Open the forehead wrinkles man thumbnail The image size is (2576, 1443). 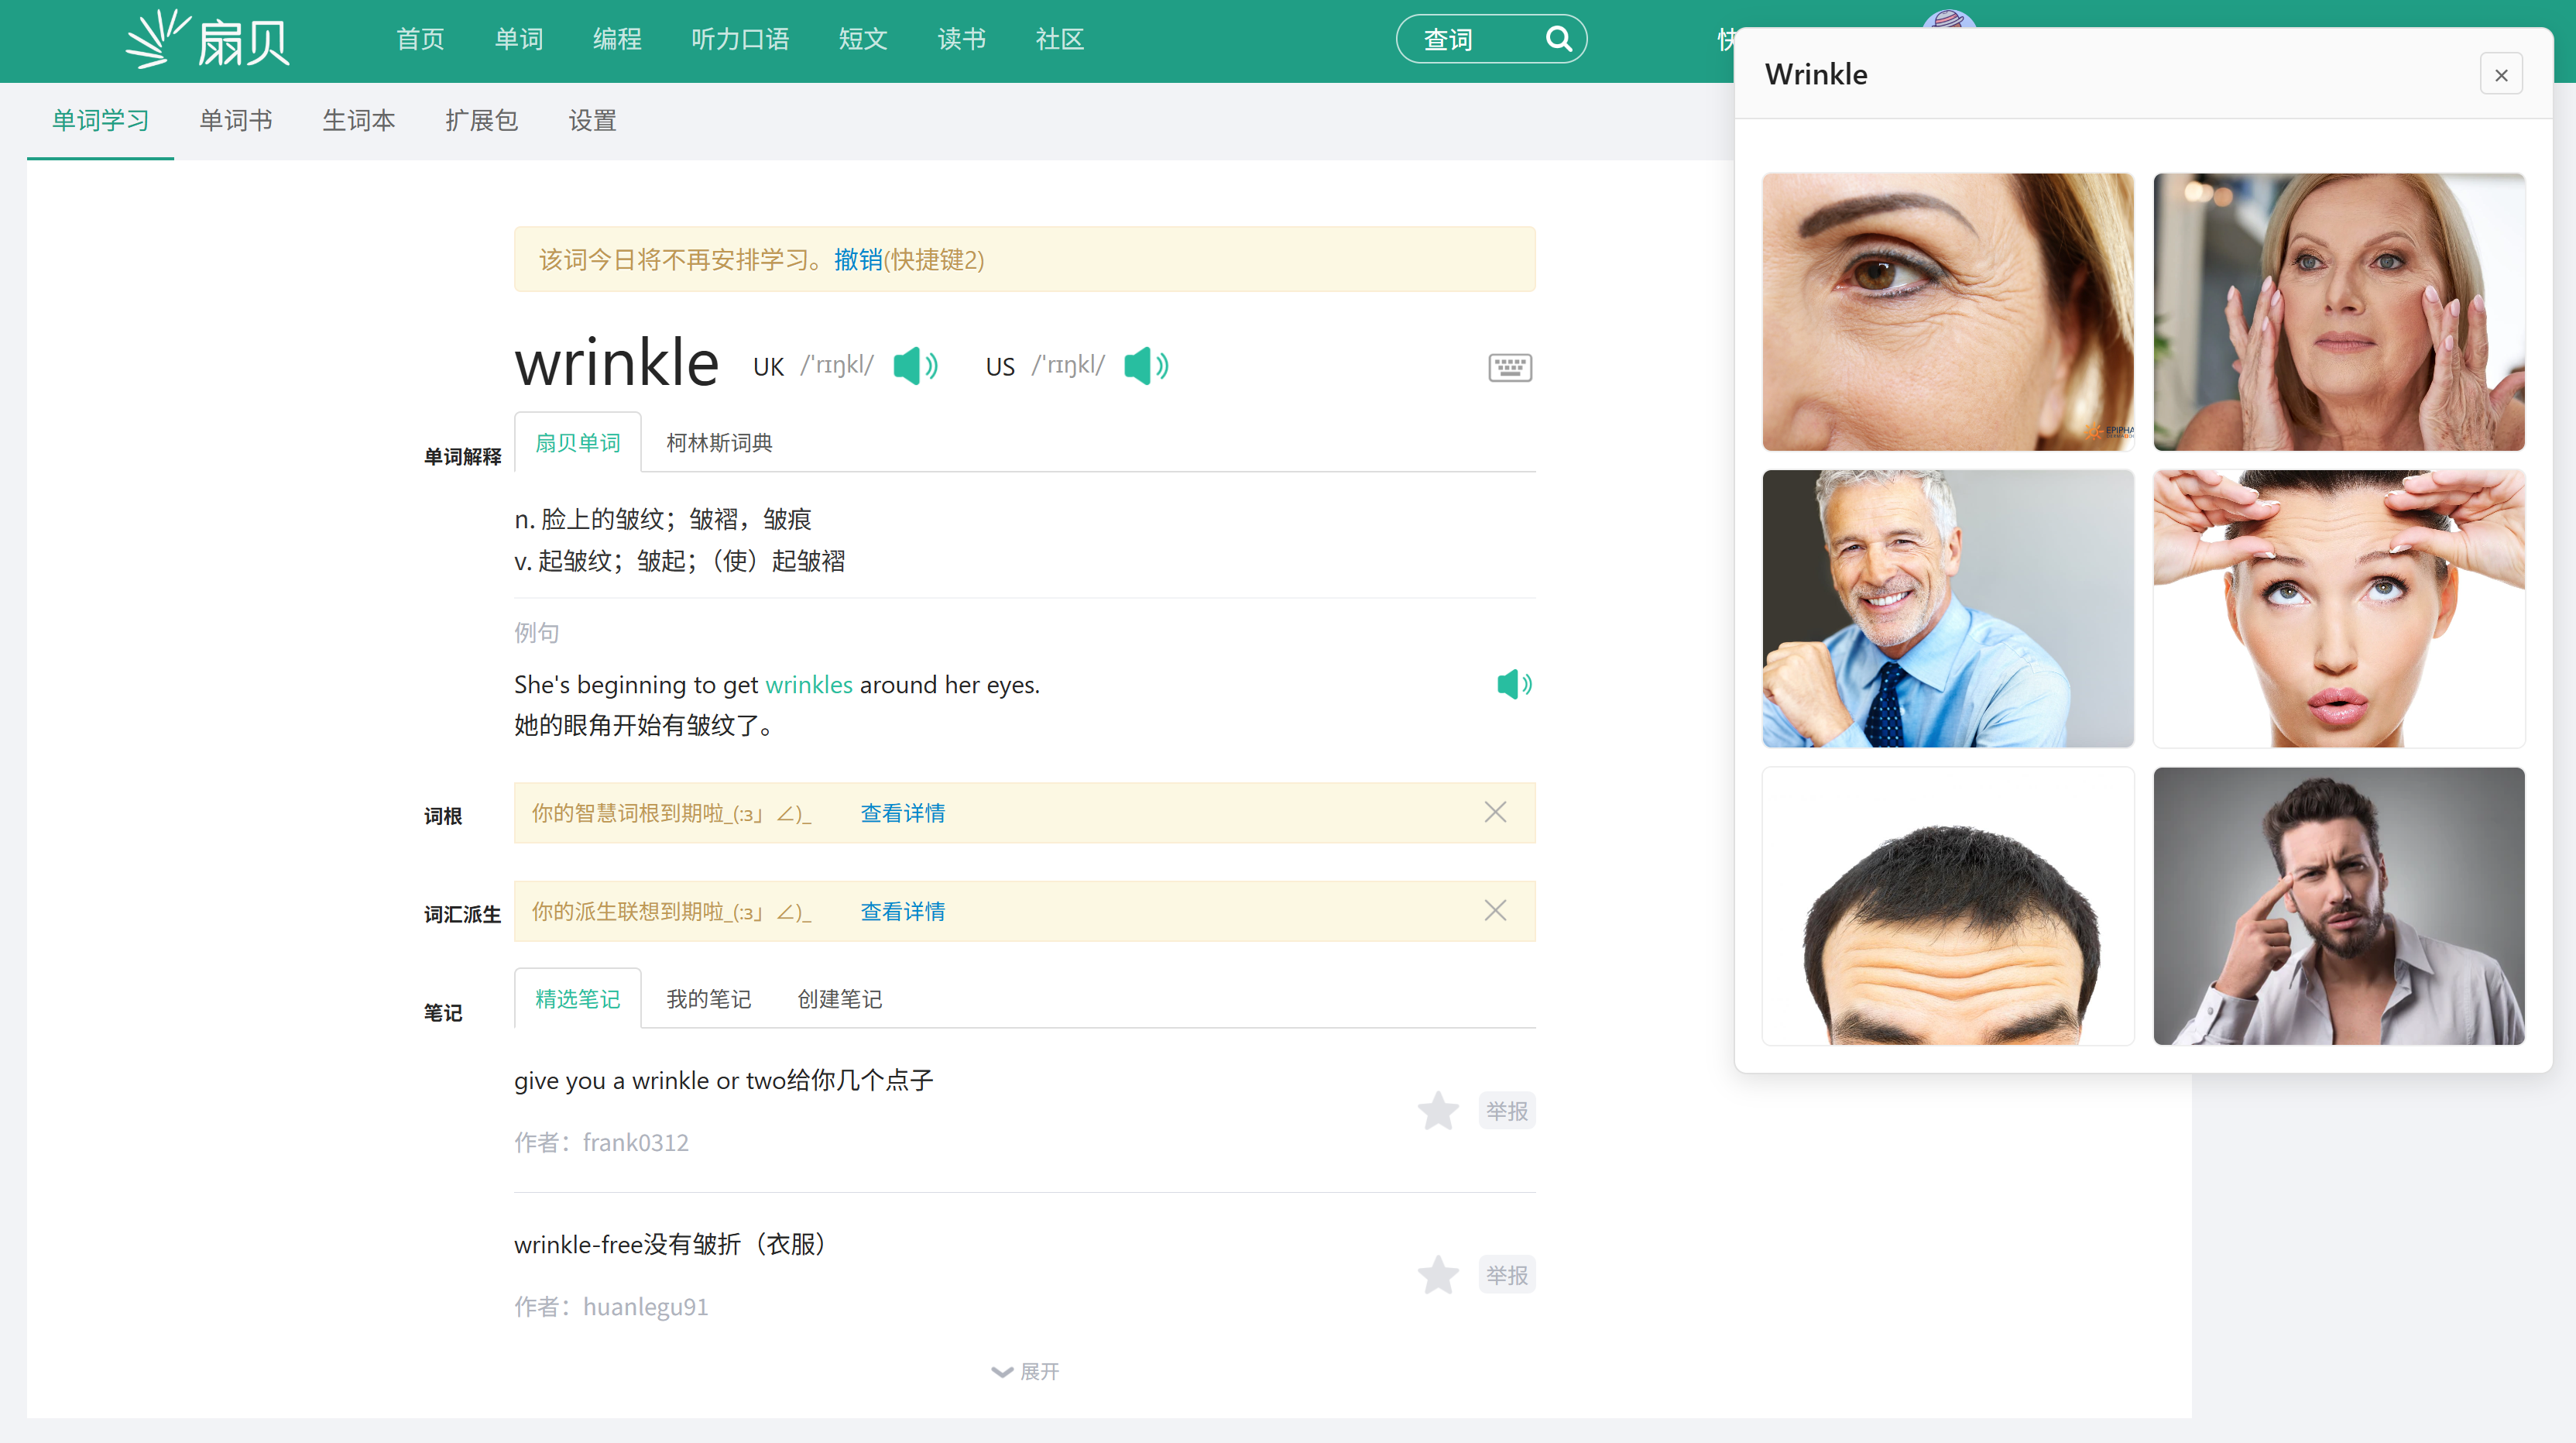1947,907
